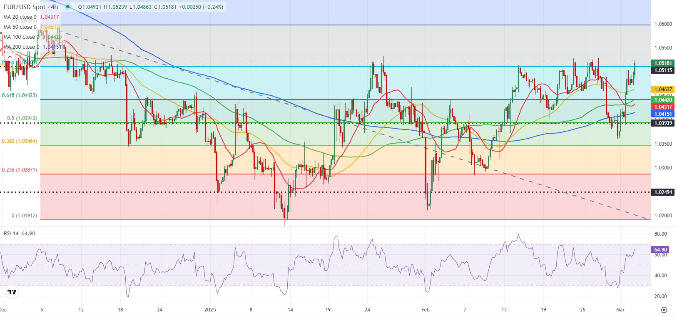Click the 2025 label on time axis
Viewport: 677px width, 316px height.
(210, 310)
